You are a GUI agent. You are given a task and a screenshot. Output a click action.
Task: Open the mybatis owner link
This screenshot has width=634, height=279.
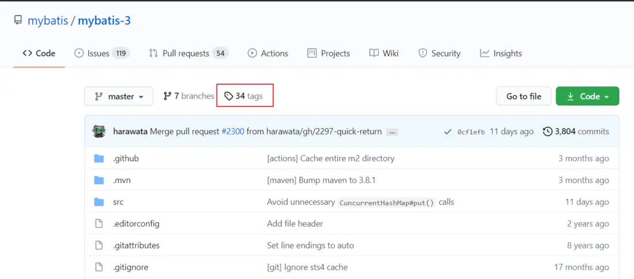(x=47, y=21)
